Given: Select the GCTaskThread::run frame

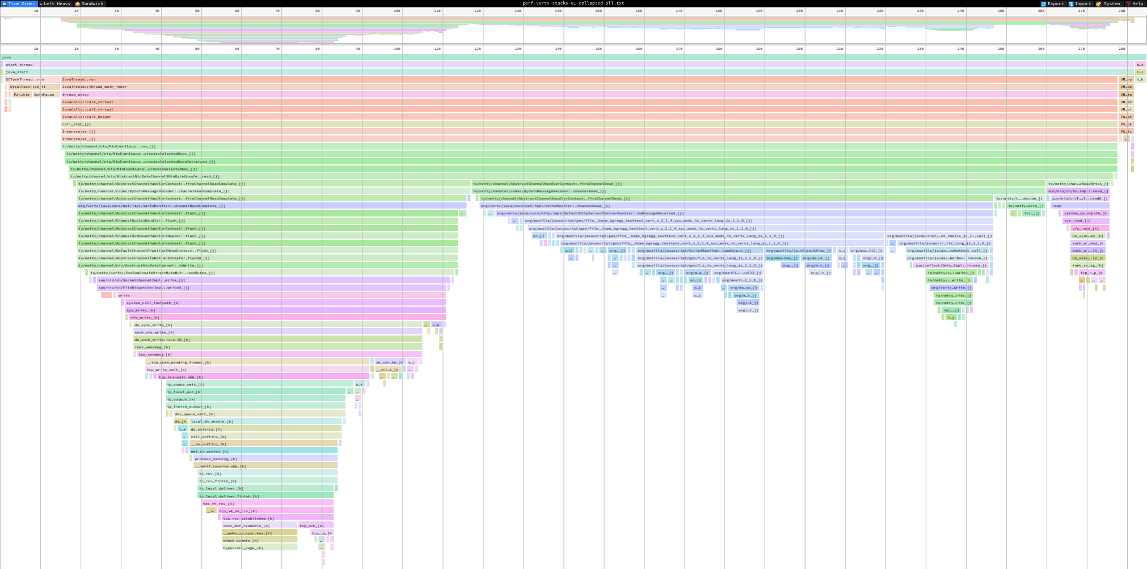Looking at the screenshot, I should point(32,79).
